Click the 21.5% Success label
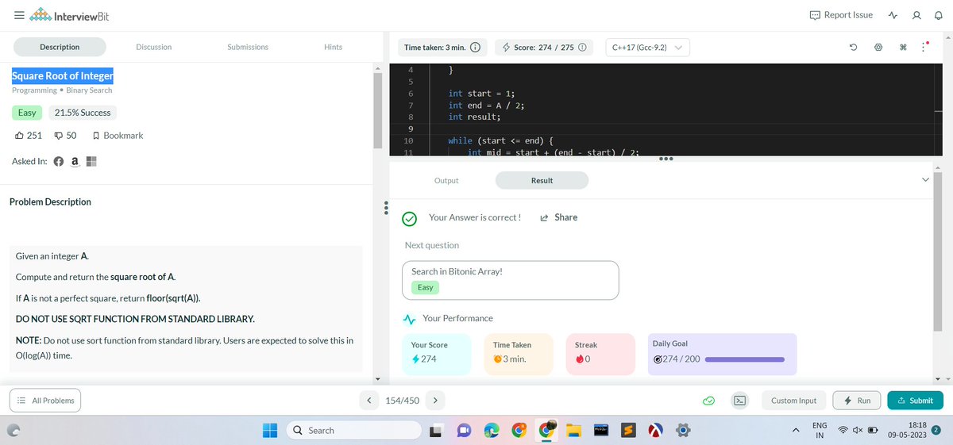This screenshot has height=445, width=953. (83, 113)
